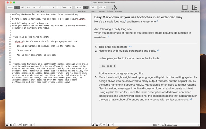Open the preview gear settings menu
The image size is (206, 129).
click(108, 125)
